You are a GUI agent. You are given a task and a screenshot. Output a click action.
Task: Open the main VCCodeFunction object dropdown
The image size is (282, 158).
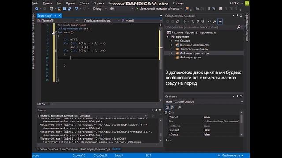coord(204,101)
